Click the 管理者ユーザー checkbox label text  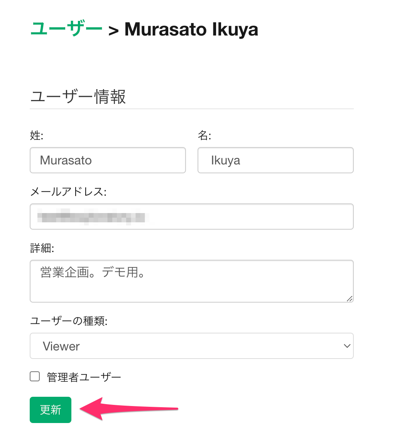[x=84, y=377]
